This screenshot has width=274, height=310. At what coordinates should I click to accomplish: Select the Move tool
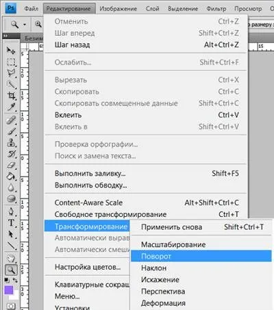pos(11,50)
